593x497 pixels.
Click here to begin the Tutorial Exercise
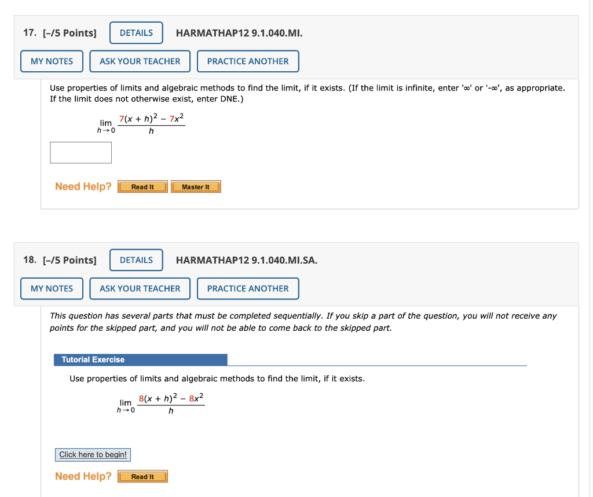pyautogui.click(x=93, y=455)
